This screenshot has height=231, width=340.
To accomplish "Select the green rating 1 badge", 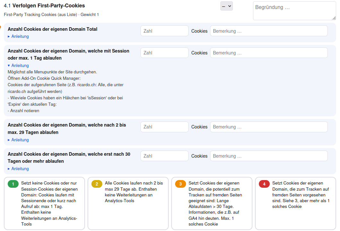I will pos(13,184).
